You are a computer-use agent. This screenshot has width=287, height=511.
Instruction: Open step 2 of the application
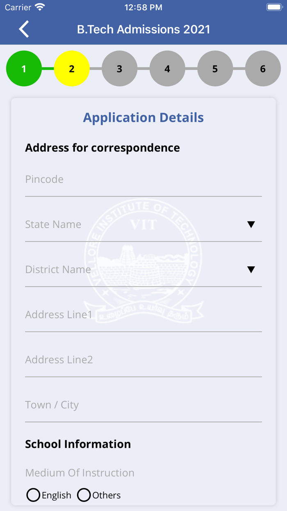tap(72, 69)
